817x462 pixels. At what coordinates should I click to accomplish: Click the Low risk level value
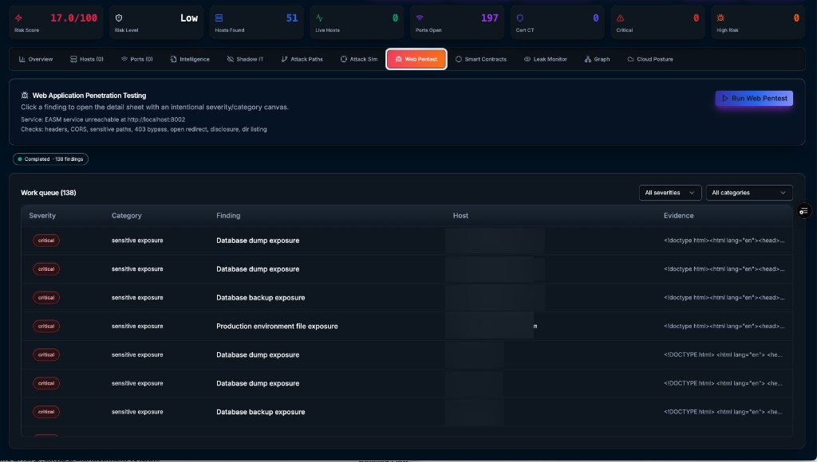[189, 18]
